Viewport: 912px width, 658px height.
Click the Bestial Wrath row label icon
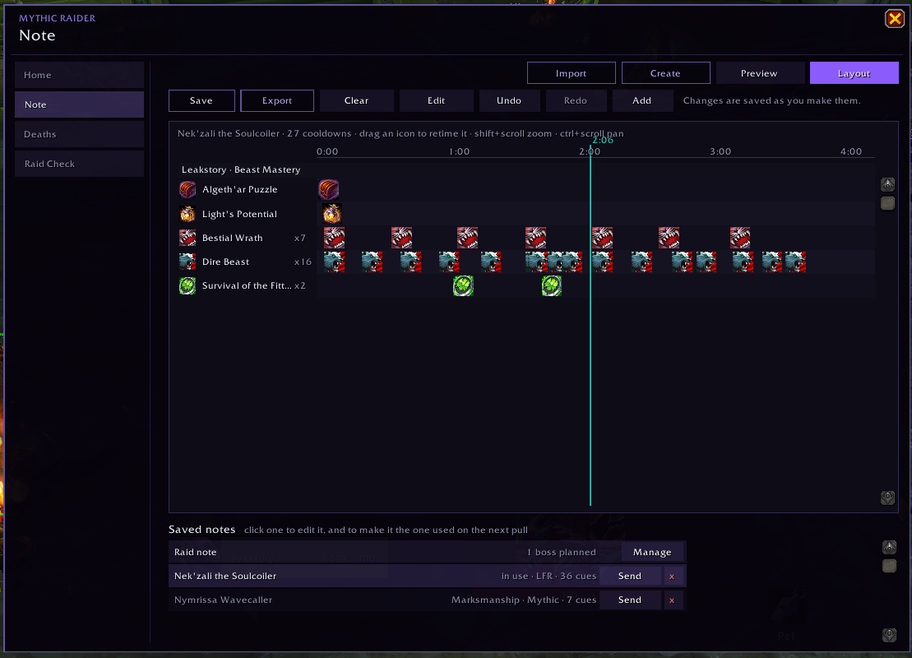(187, 238)
